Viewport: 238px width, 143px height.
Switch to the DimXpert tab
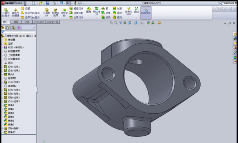click(39, 22)
